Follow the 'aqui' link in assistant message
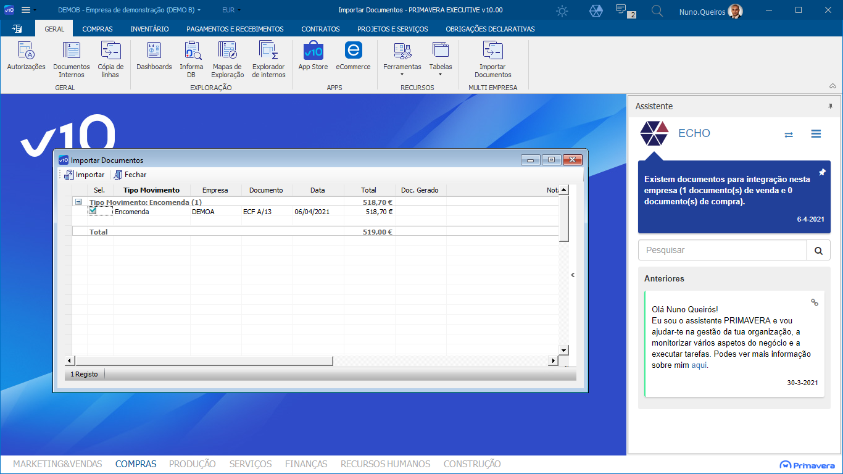The width and height of the screenshot is (843, 474). [x=700, y=365]
